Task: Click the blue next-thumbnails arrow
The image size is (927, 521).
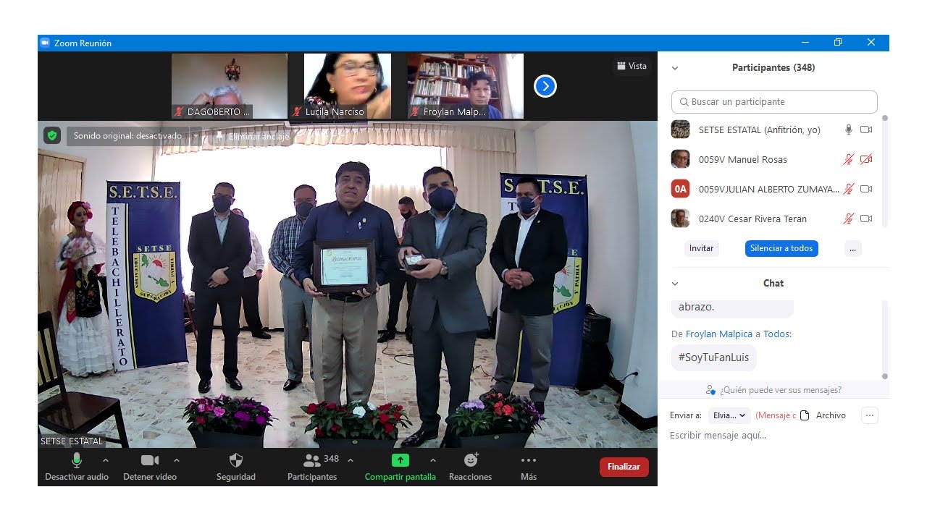Action: 545,86
